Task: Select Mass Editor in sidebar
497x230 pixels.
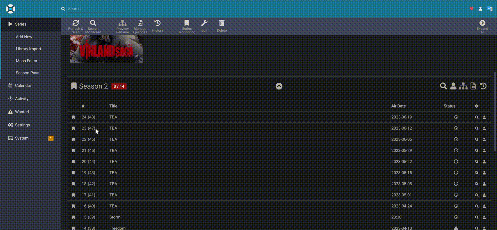Action: click(27, 61)
